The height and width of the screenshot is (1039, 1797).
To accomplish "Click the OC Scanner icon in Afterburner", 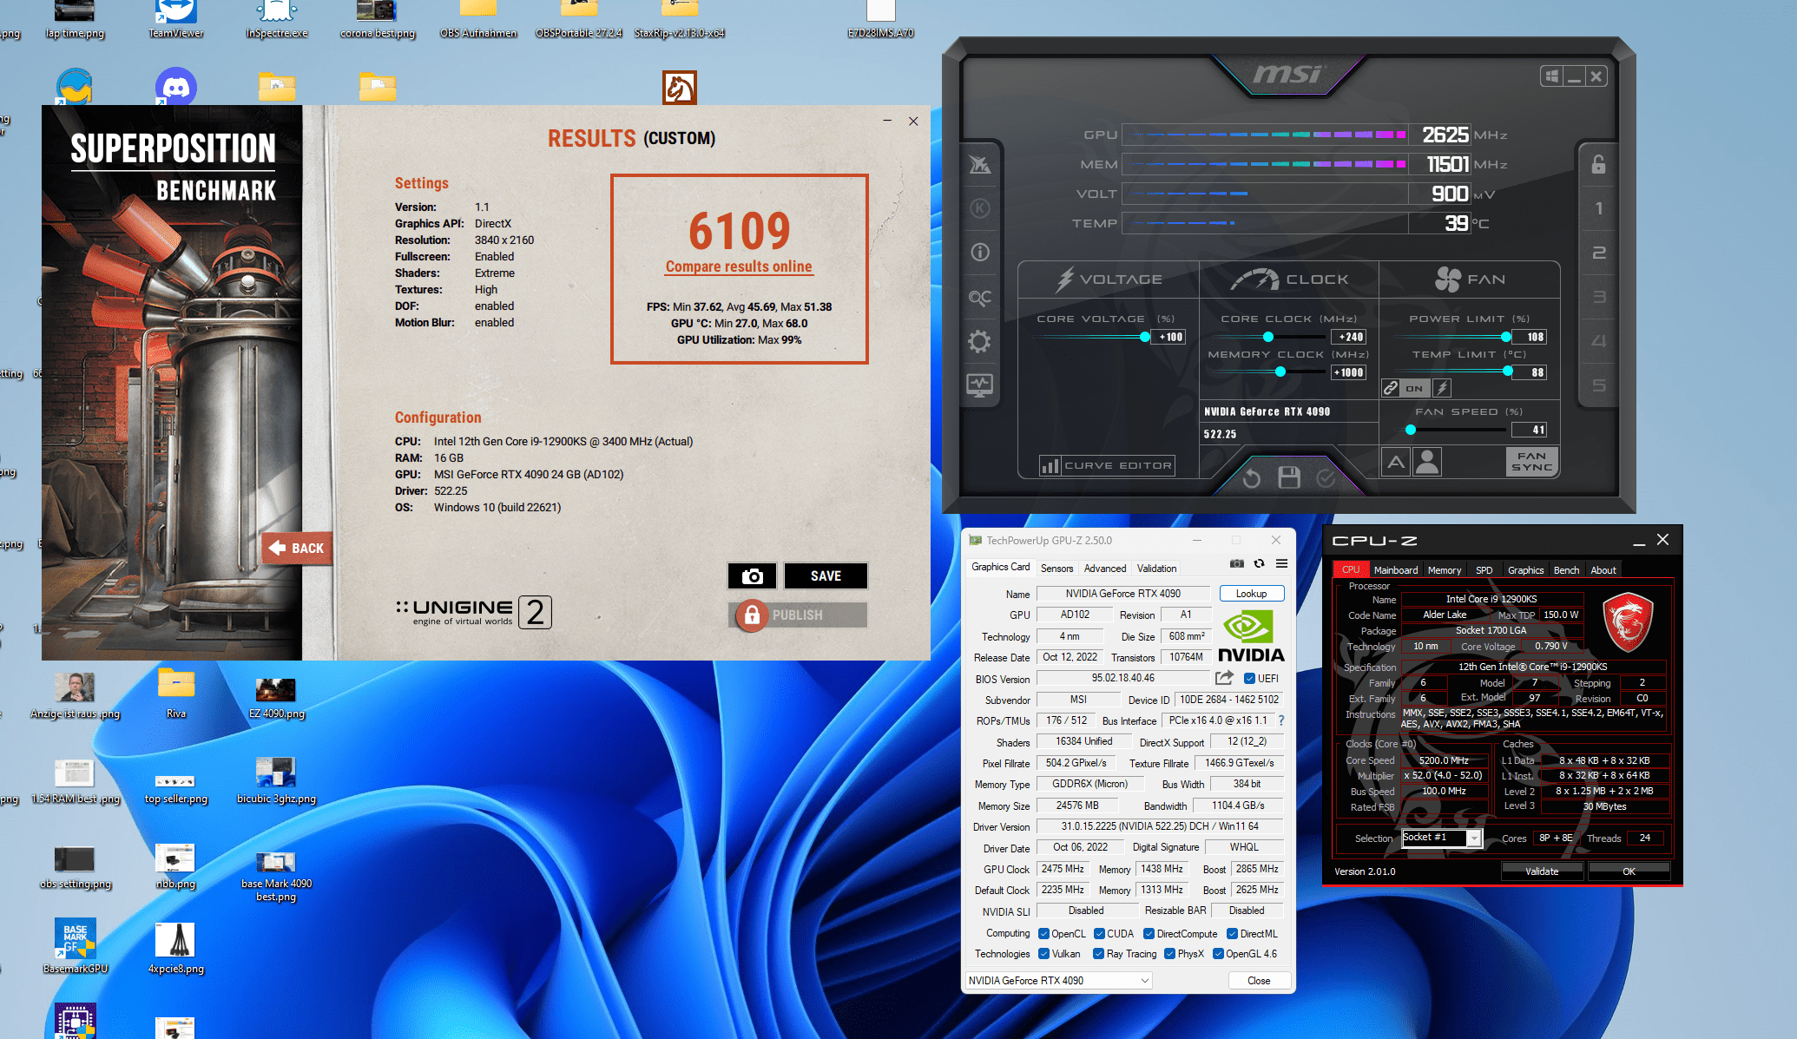I will click(x=980, y=298).
